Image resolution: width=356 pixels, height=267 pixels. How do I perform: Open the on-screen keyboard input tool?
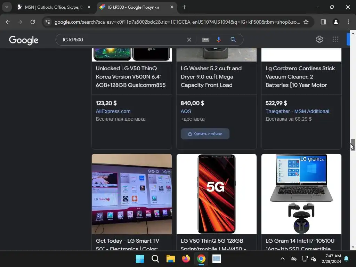click(x=205, y=40)
